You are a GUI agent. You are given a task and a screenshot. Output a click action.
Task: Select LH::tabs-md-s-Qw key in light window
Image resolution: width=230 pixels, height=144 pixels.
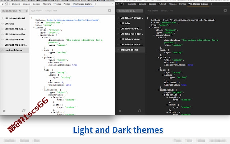coord(14,34)
